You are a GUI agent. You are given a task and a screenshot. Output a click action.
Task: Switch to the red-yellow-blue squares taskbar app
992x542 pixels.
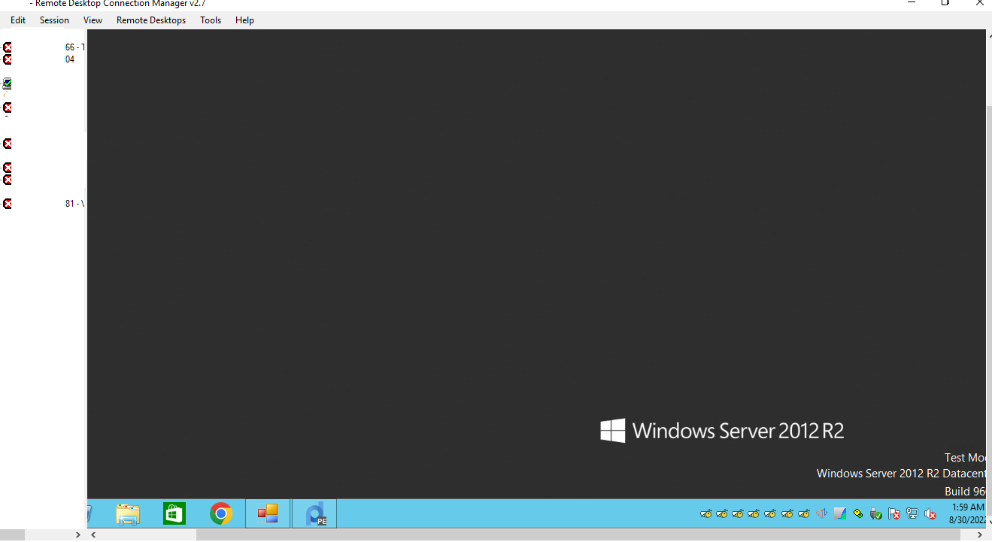(x=268, y=513)
